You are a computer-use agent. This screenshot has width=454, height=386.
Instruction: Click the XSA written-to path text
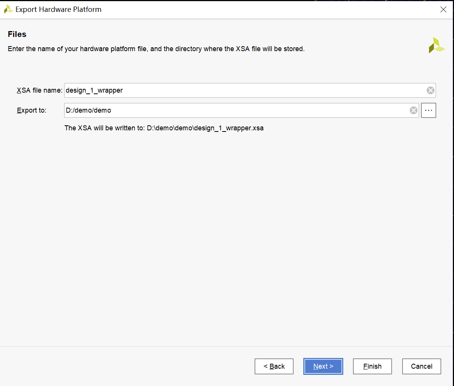[x=164, y=128]
